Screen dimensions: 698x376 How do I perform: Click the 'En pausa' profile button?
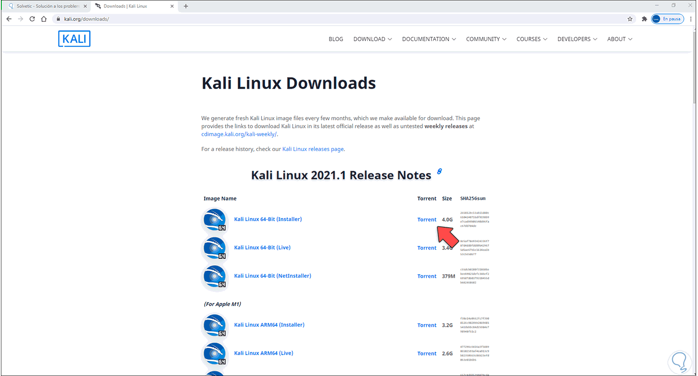click(667, 19)
